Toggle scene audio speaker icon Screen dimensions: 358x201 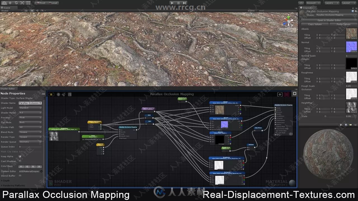[37, 11]
